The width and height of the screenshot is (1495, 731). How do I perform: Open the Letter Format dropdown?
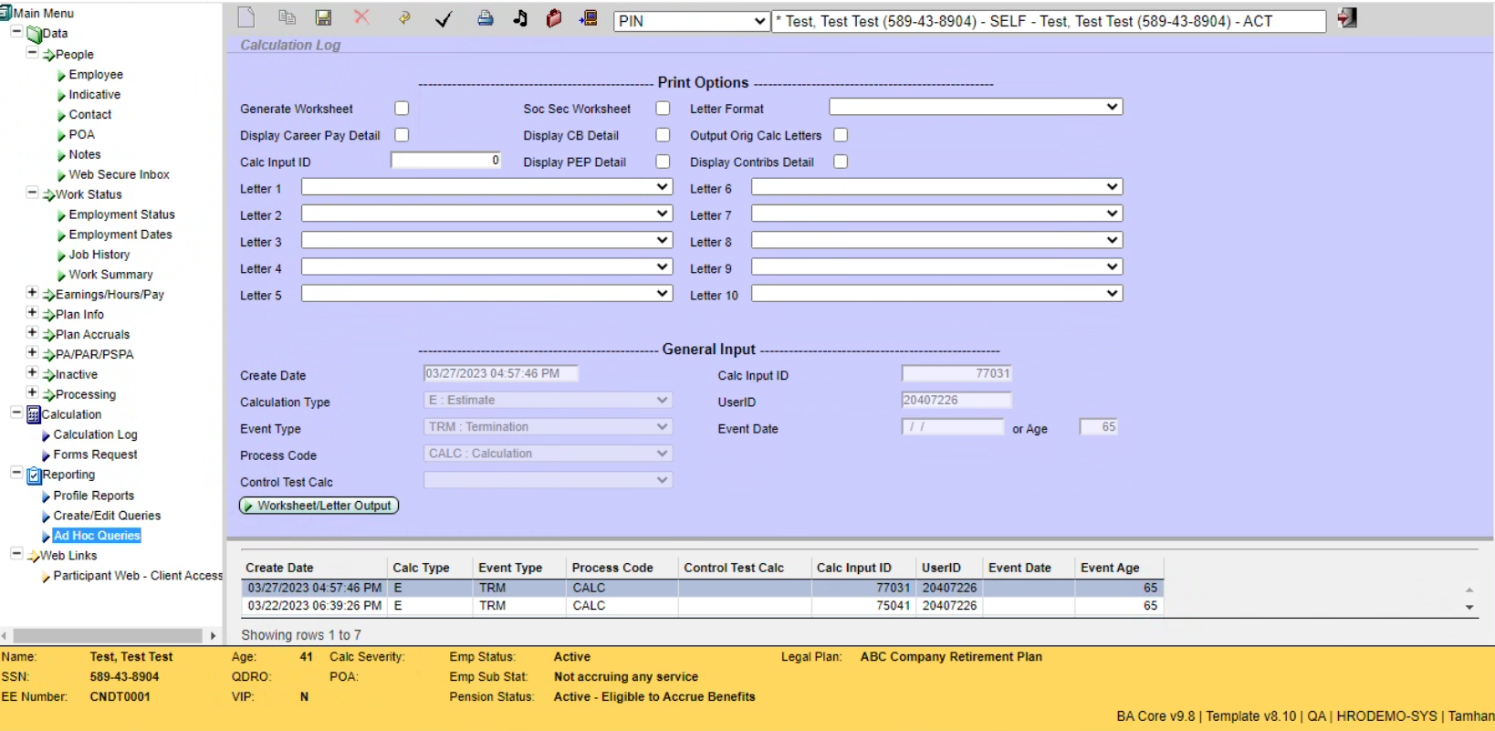tap(975, 108)
